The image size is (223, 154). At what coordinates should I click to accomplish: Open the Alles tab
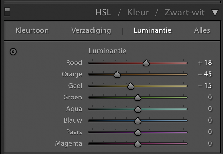[202, 30]
